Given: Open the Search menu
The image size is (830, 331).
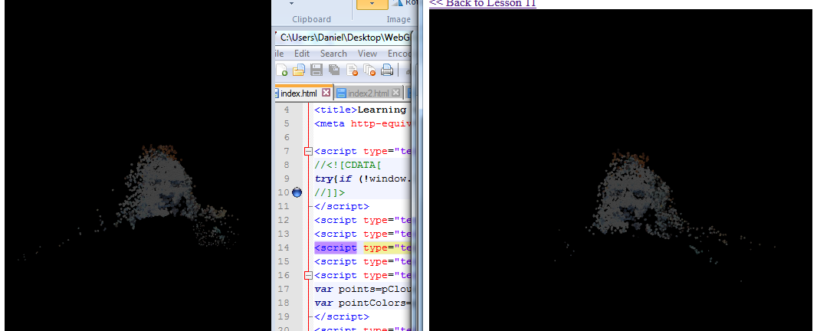Looking at the screenshot, I should (333, 54).
